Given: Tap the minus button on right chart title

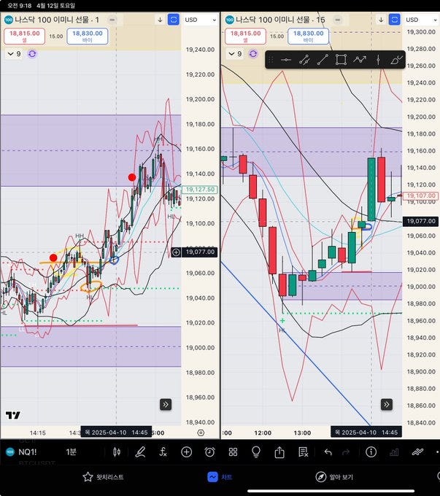Looking at the screenshot, I should [338, 20].
